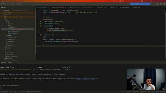Open the app.component.ts editor tab

(x=43, y=7)
